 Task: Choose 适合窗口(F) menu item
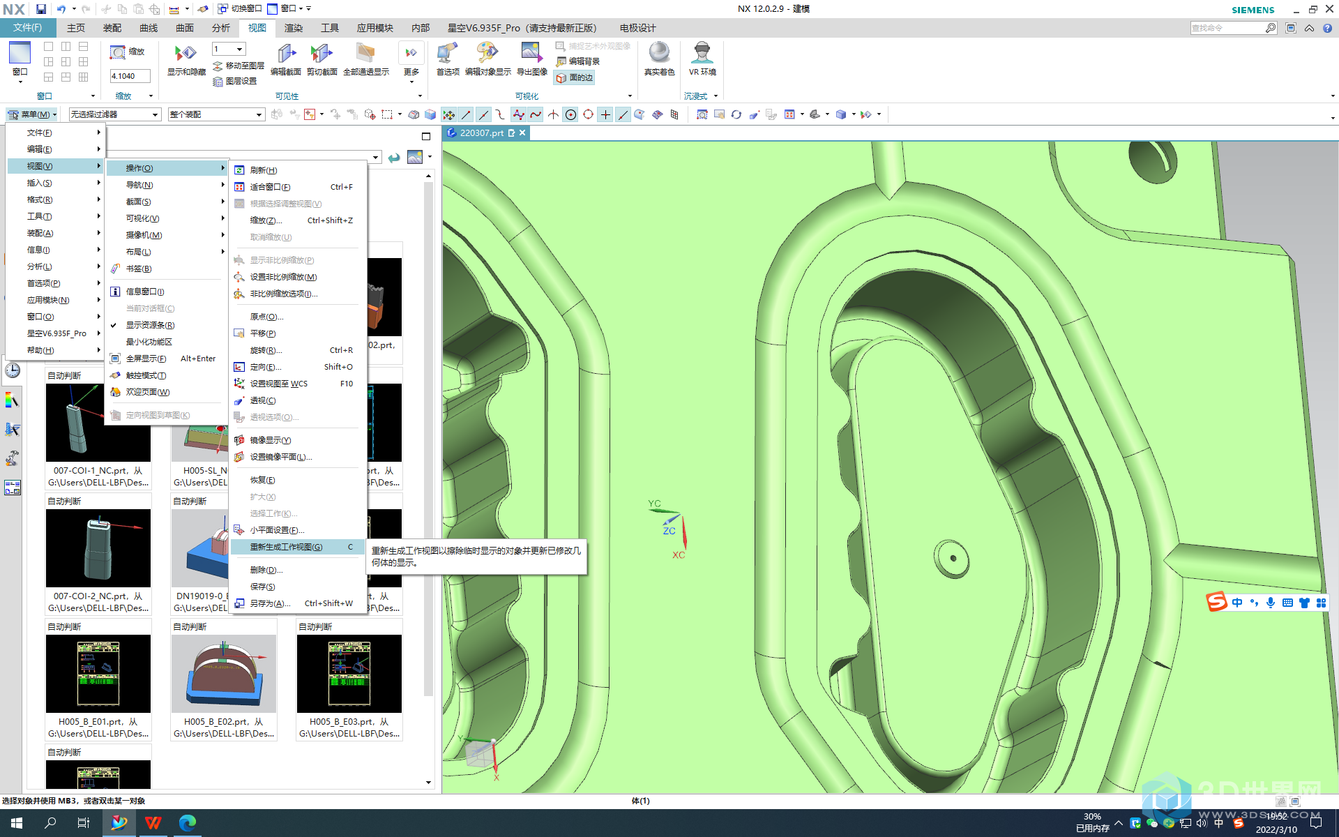[298, 187]
